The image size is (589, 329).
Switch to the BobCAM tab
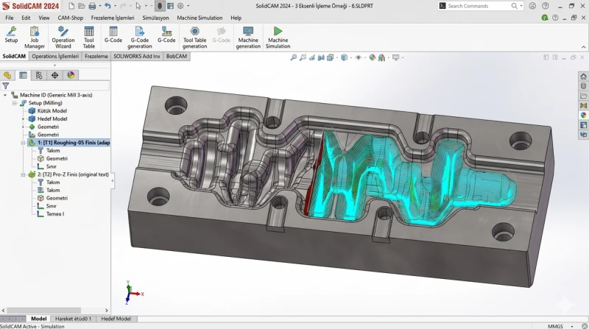(177, 57)
